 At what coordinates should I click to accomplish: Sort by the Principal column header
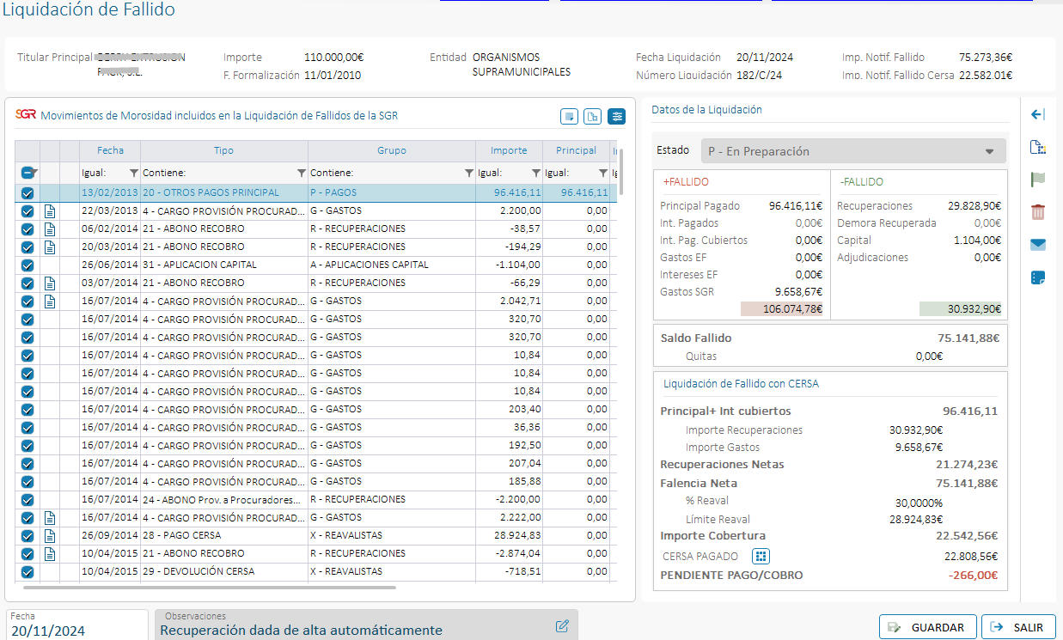click(x=576, y=150)
